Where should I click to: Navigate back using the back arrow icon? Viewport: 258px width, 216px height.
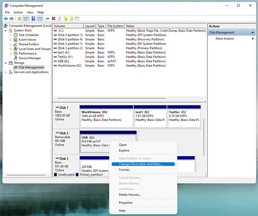point(6,18)
